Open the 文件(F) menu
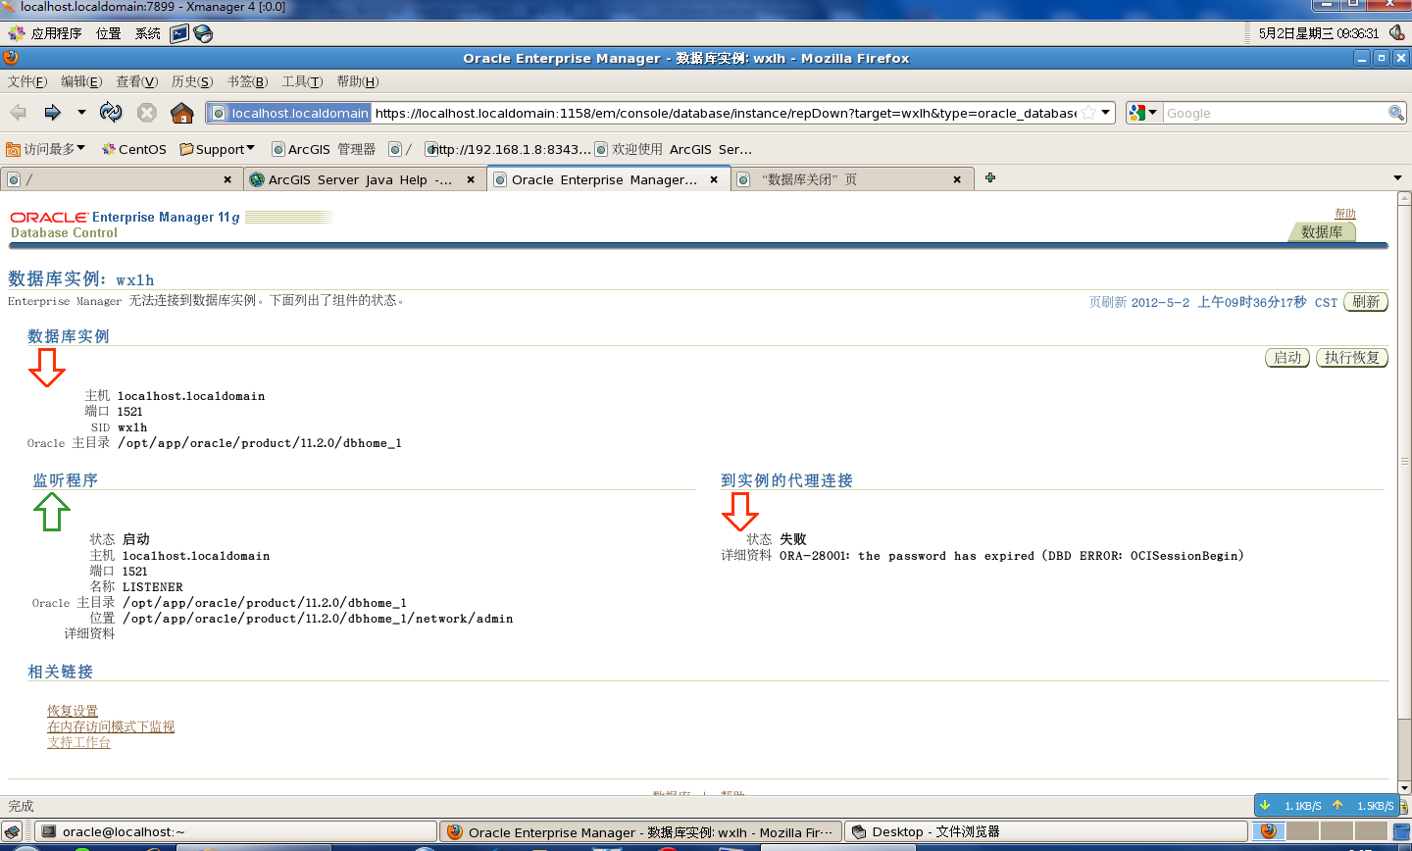1412x851 pixels. point(27,81)
